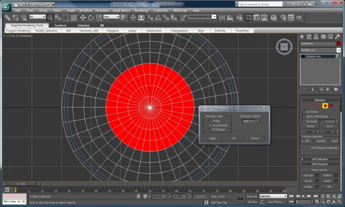
Task: Click the Extrusion Height input field
Action: pos(249,121)
